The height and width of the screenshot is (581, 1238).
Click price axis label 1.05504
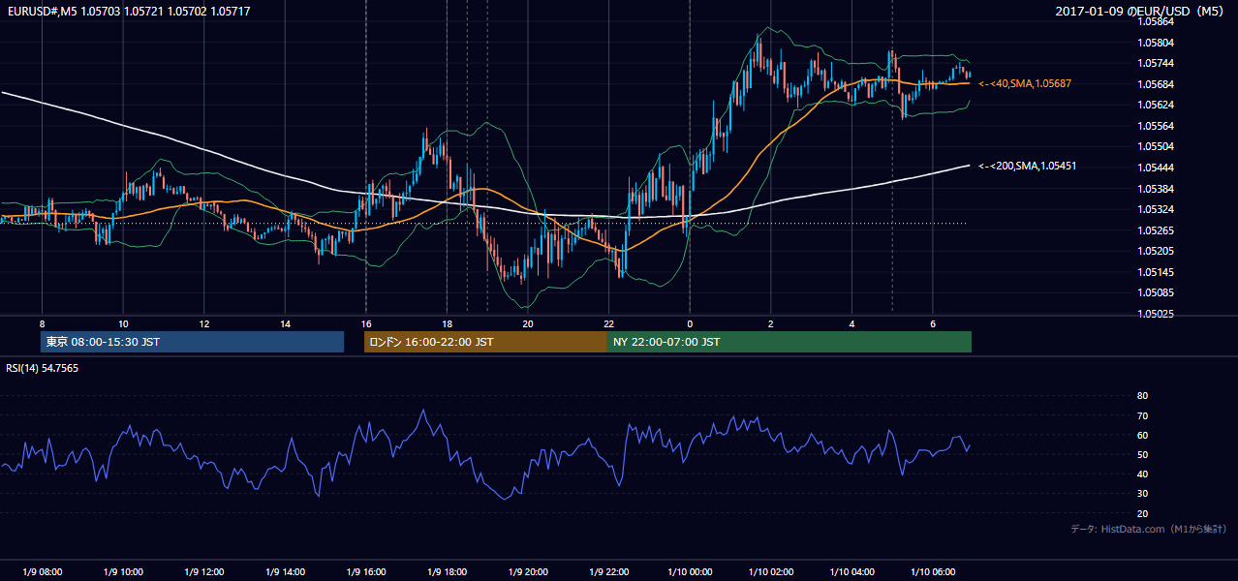point(1157,146)
